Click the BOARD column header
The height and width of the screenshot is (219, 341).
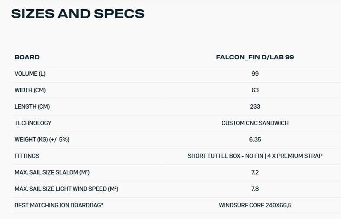pyautogui.click(x=27, y=57)
